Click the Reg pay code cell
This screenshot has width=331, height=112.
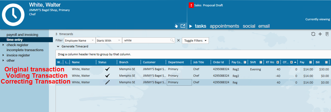(x=235, y=82)
